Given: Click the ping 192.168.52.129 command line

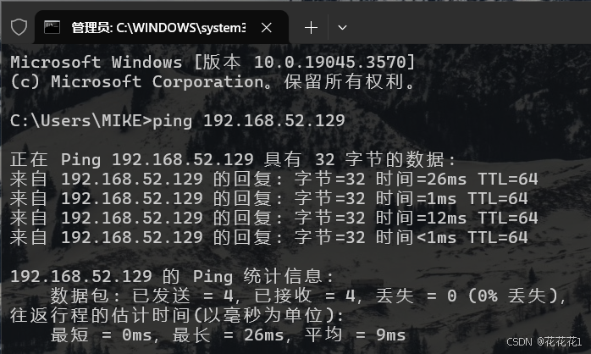Looking at the screenshot, I should click(178, 120).
